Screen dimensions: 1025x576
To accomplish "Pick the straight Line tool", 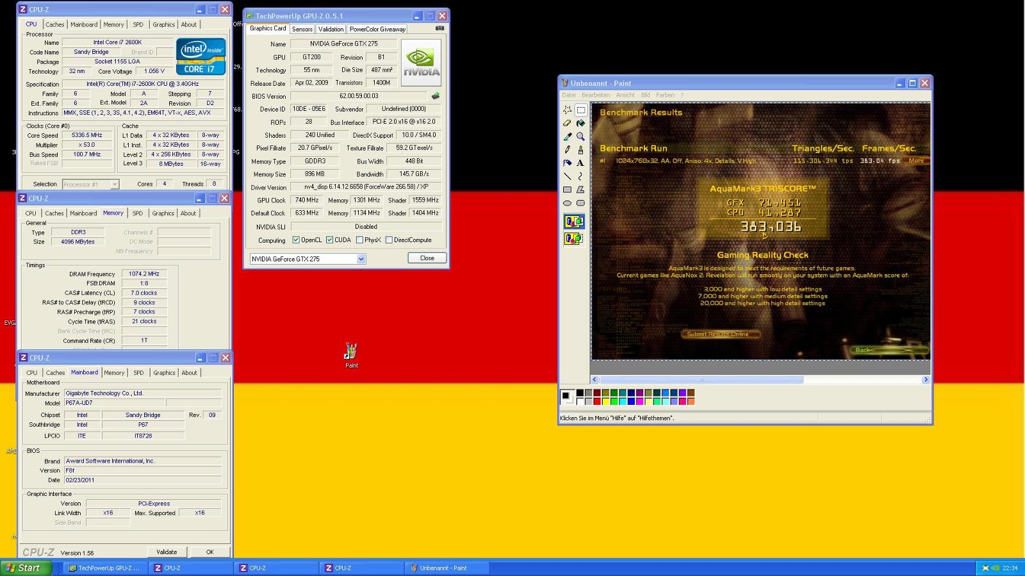I will coord(567,176).
